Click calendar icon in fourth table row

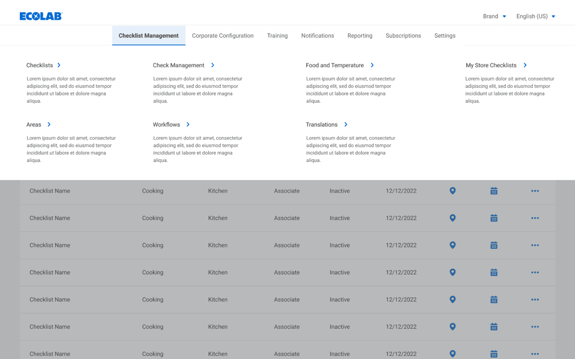pyautogui.click(x=494, y=272)
